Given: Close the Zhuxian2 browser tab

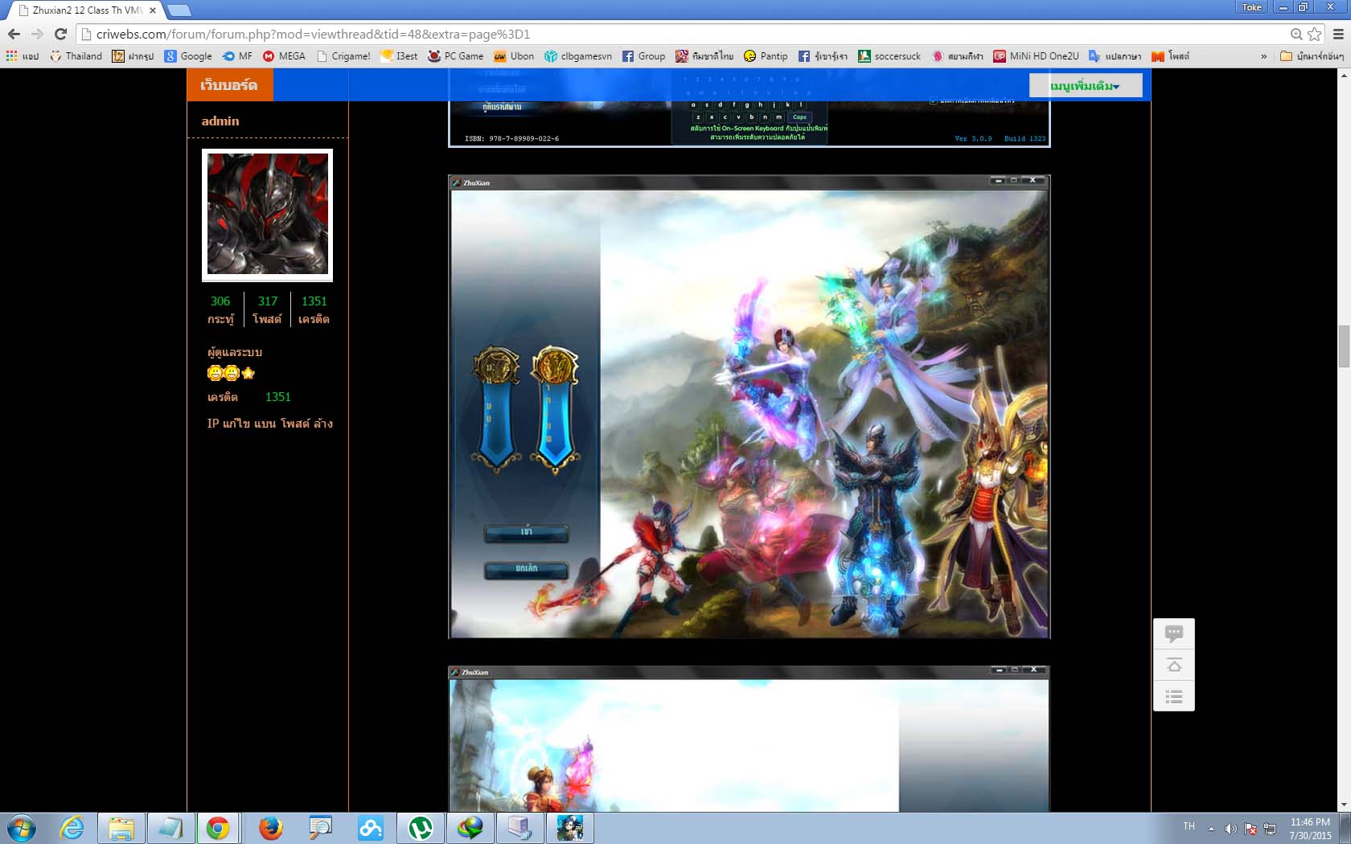Looking at the screenshot, I should click(153, 10).
